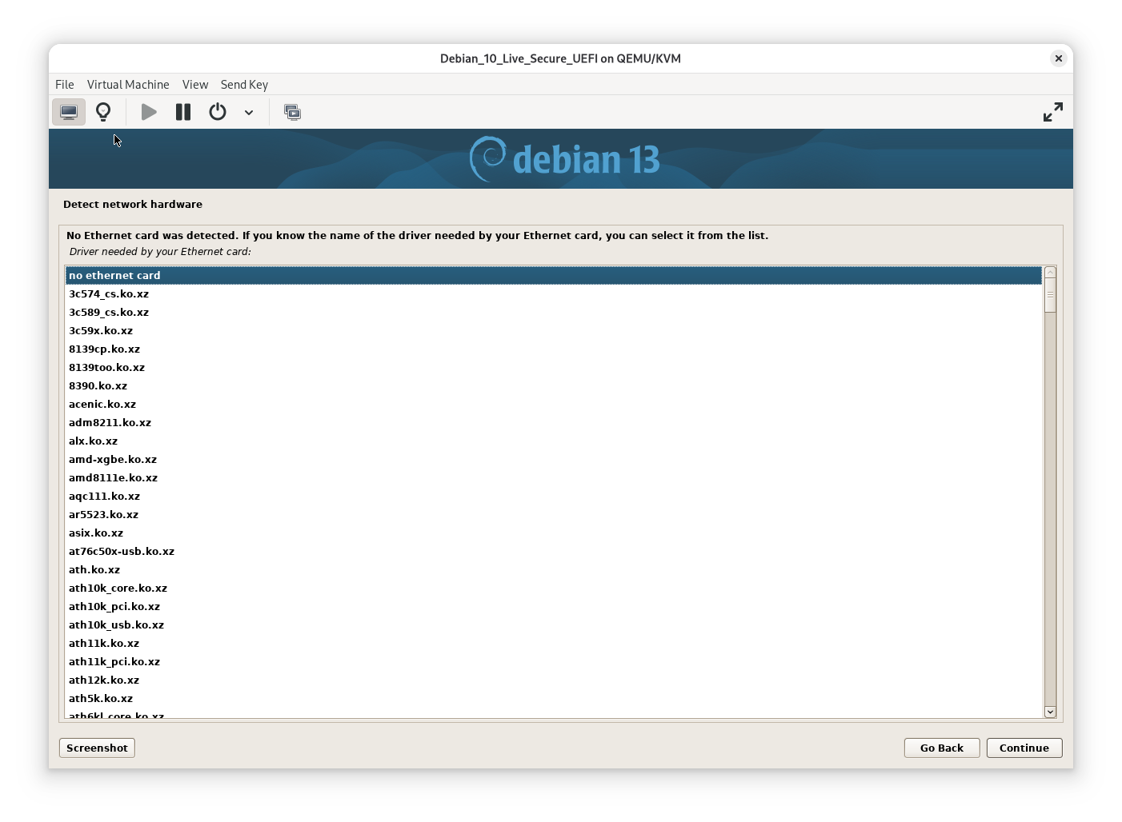
Task: Select 8139too.ko.xz driver
Action: pyautogui.click(x=553, y=367)
